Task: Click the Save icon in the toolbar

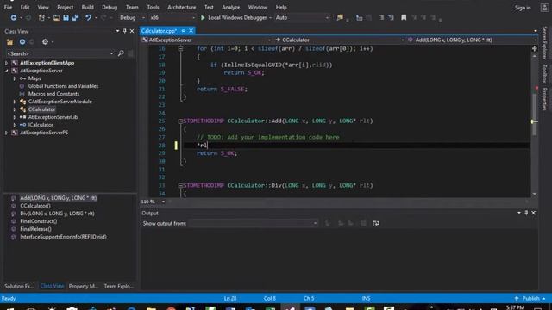Action: 66,17
